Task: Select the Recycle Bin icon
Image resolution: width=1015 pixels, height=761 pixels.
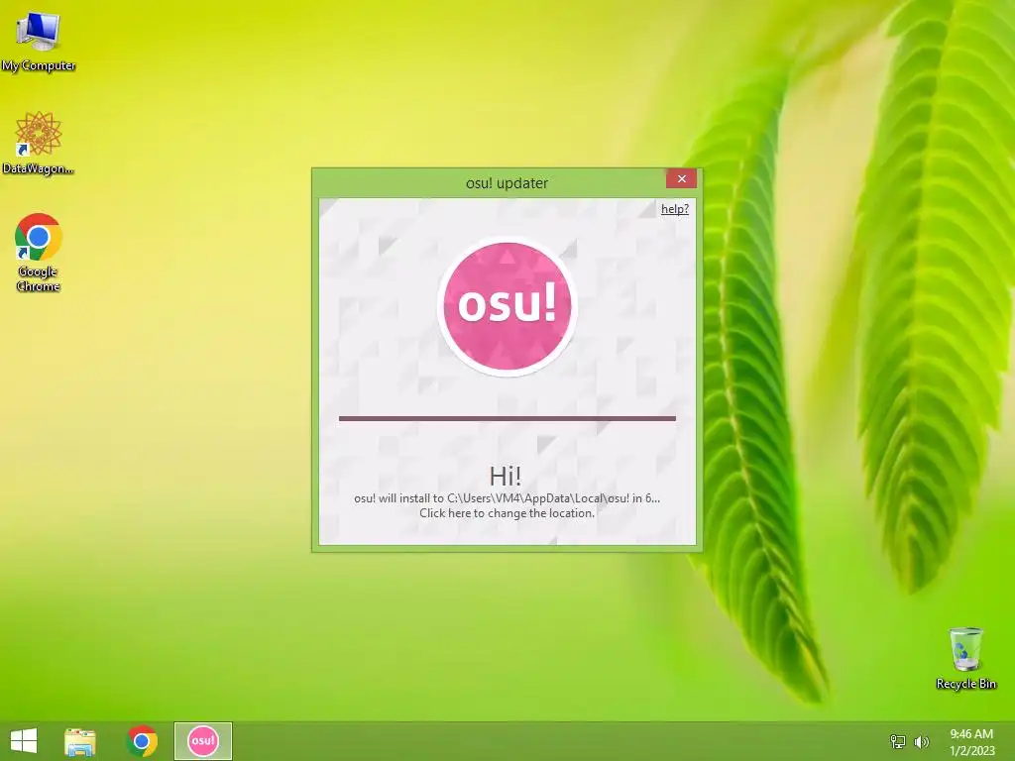Action: pos(965,658)
